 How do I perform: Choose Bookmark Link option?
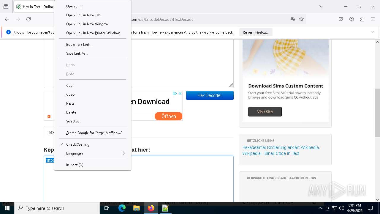click(x=93, y=45)
